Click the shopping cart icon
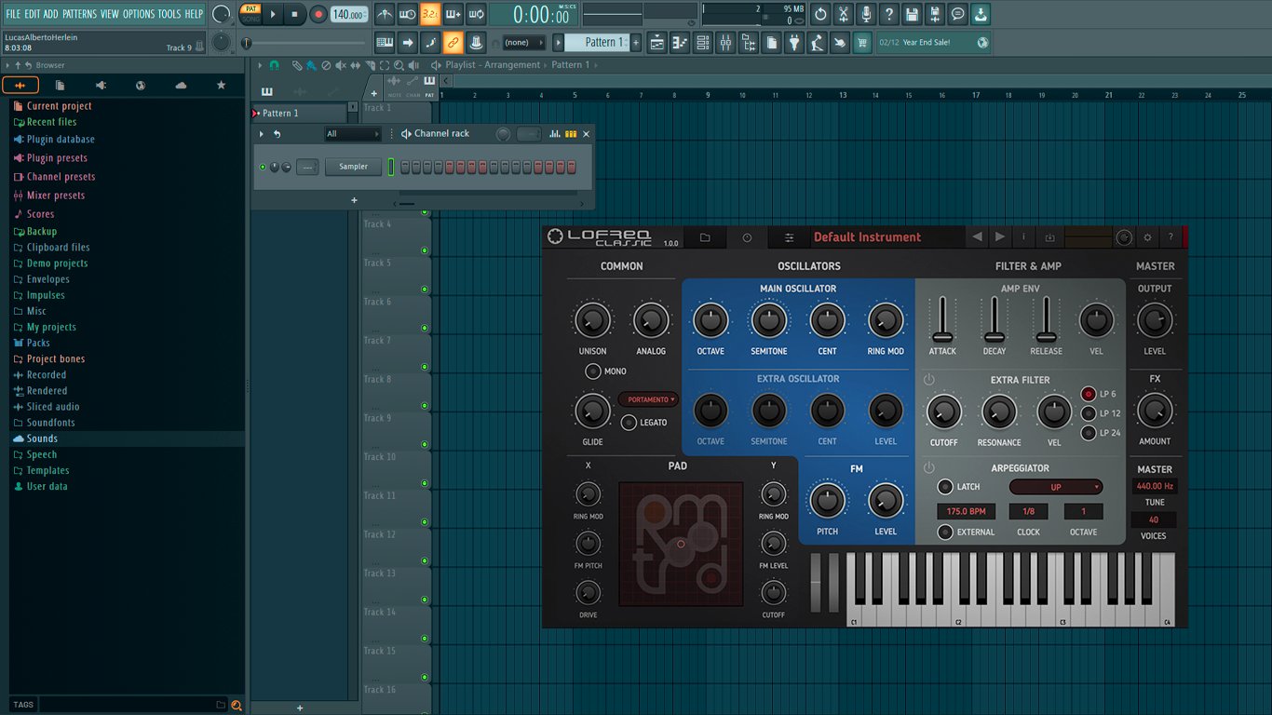Screen dimensions: 1272x715 tap(862, 43)
